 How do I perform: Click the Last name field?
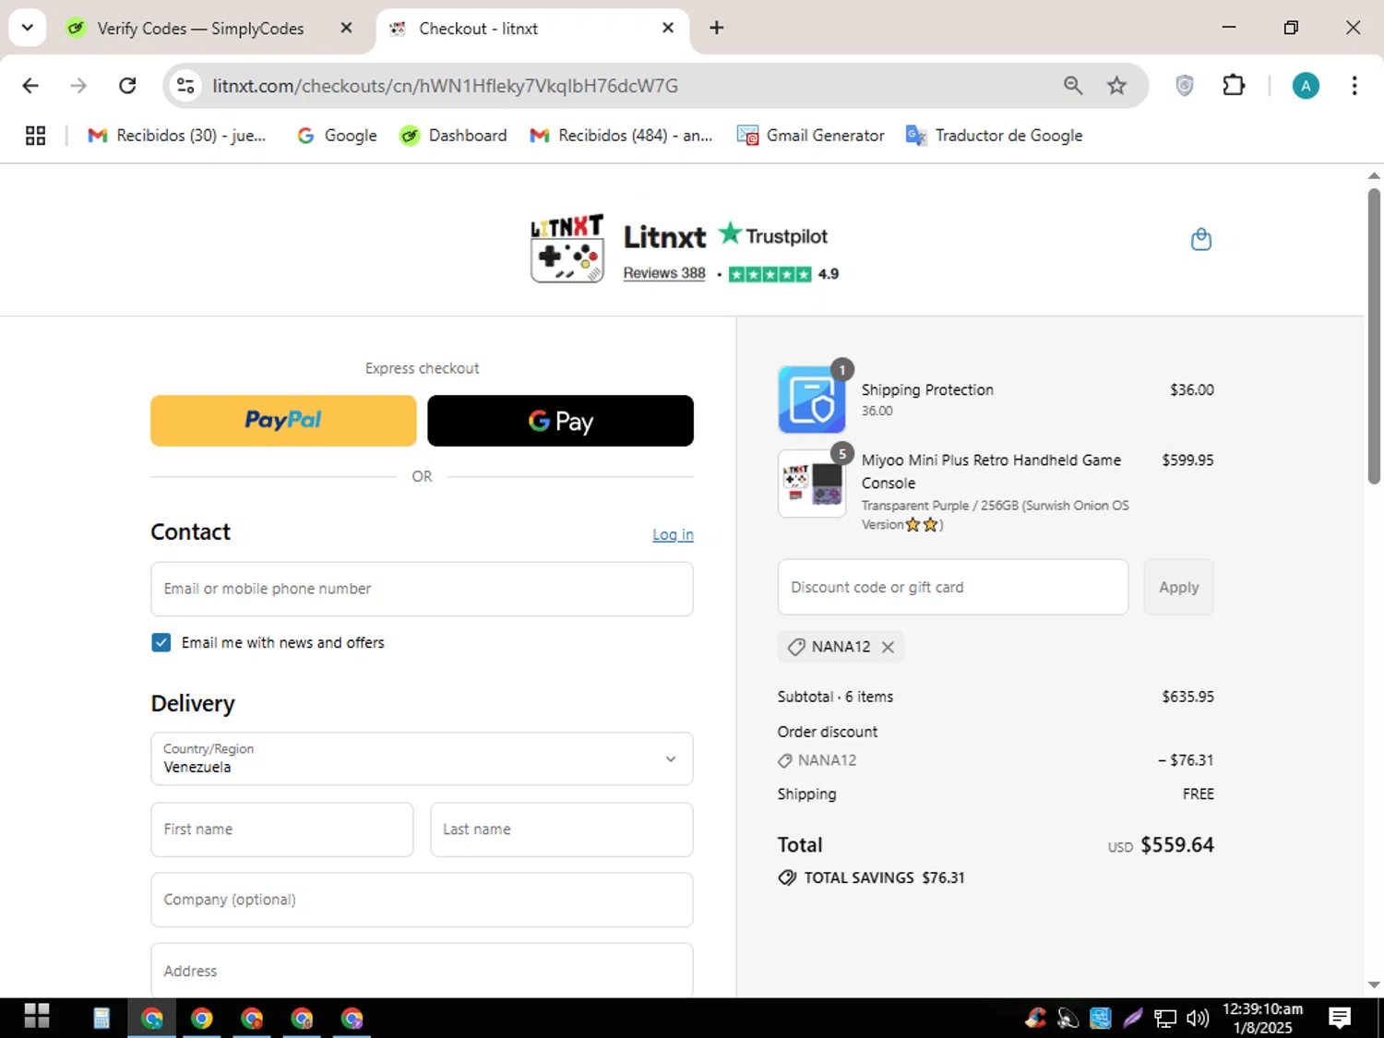561,829
